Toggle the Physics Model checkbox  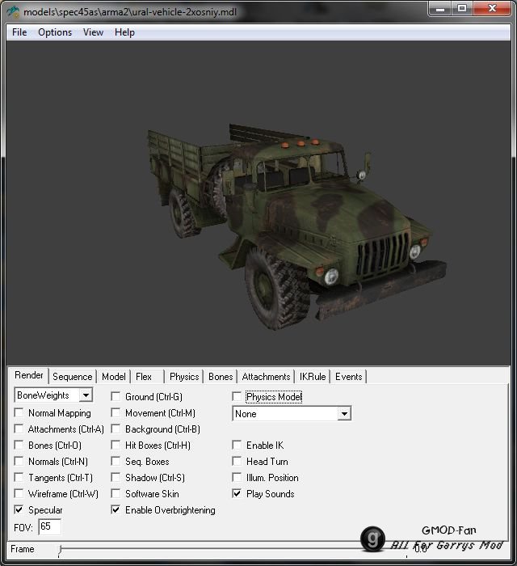tap(237, 397)
